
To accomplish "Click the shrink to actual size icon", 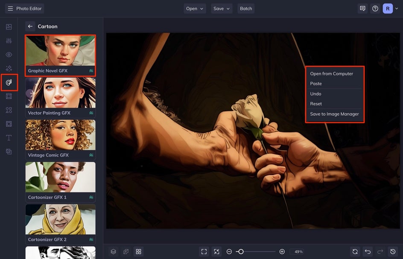I will click(217, 252).
